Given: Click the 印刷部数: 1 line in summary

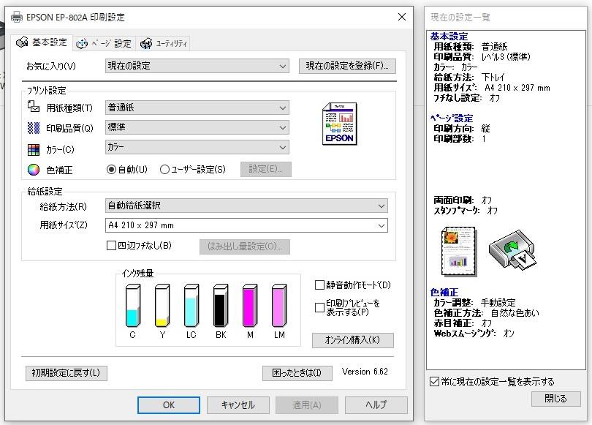Looking at the screenshot, I should point(460,139).
